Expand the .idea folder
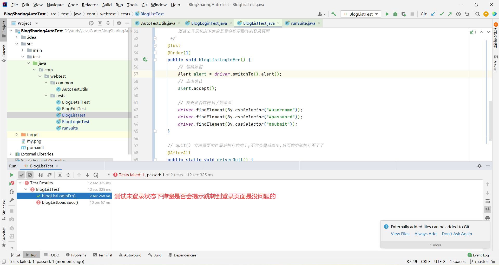Screen dimensions: 499x265 17,37
